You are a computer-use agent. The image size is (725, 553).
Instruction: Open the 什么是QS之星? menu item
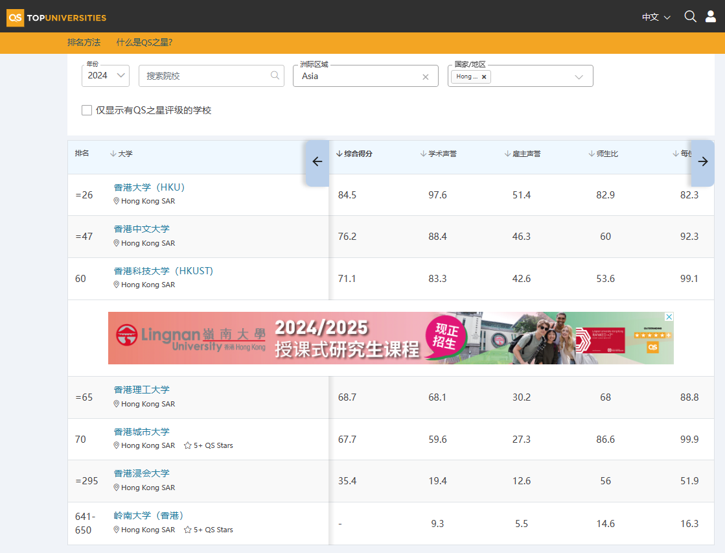[144, 43]
